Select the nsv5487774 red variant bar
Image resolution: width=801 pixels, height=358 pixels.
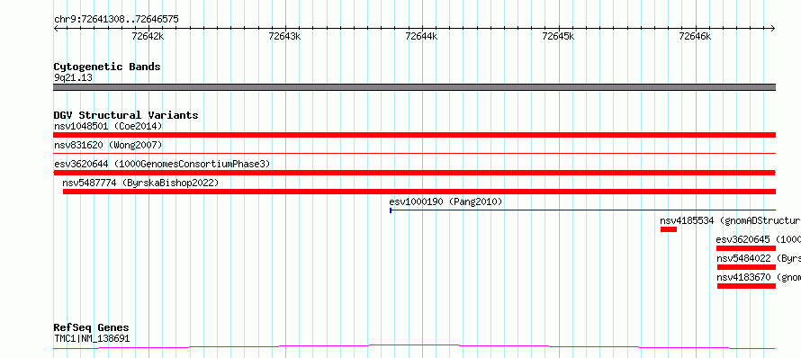point(419,192)
